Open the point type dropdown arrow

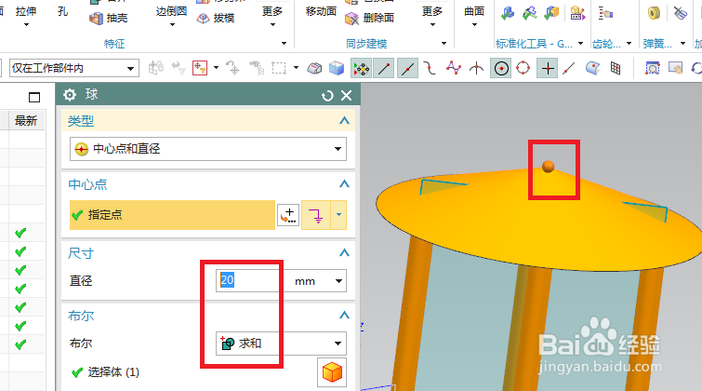pos(338,215)
